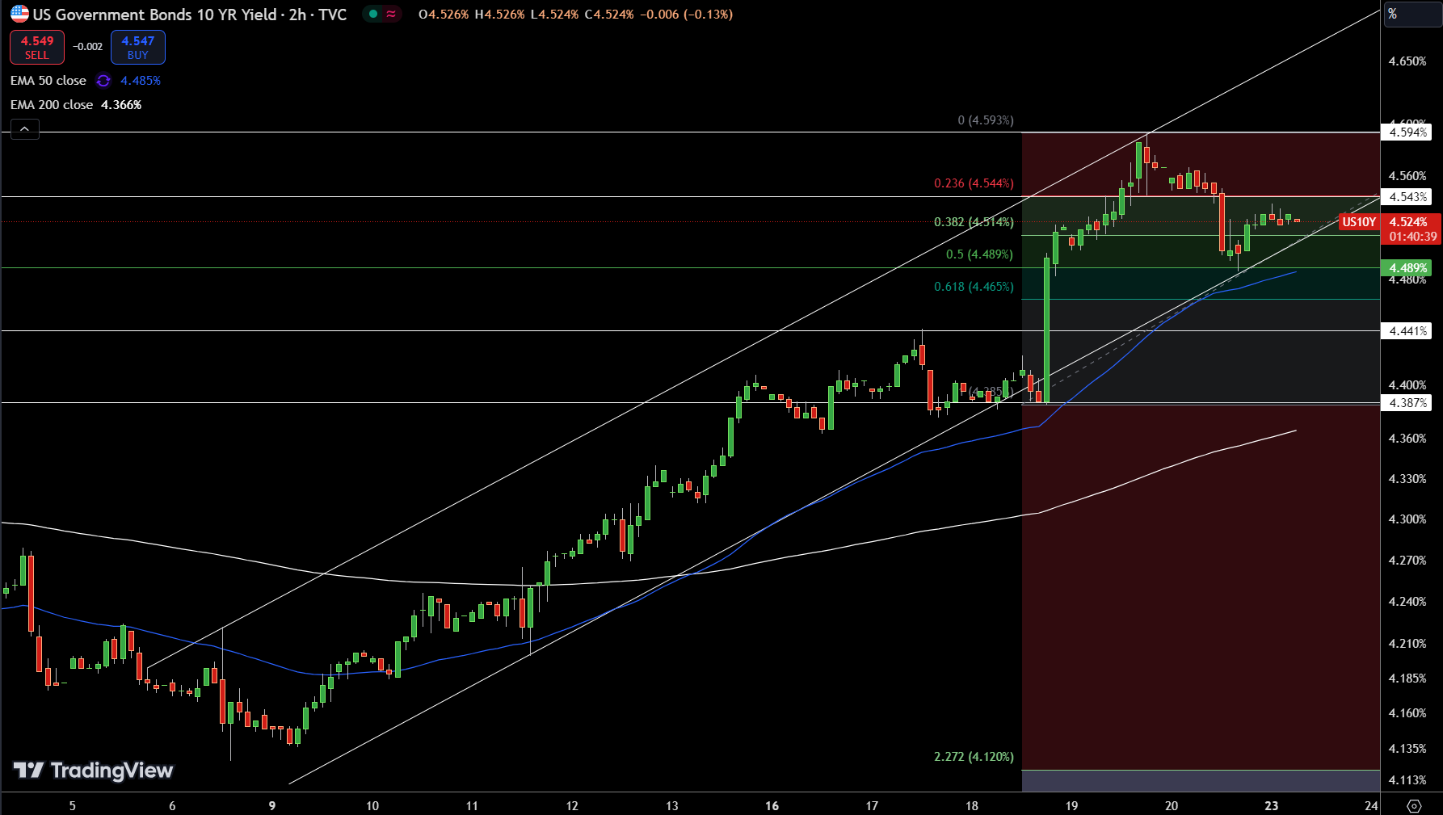Screen dimensions: 1443x815
Task: Click the current price 4.524% label
Action: [1409, 222]
